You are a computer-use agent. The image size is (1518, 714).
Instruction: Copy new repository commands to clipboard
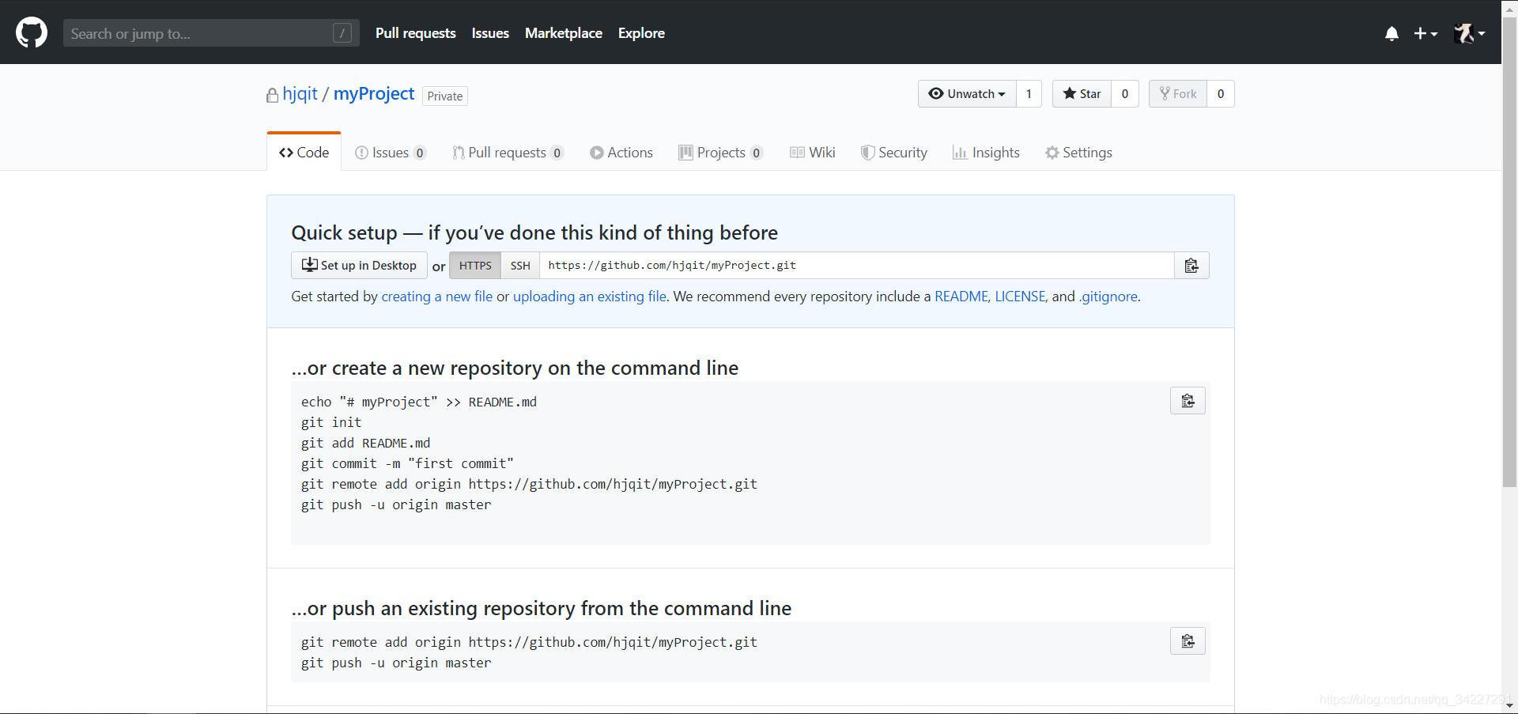pyautogui.click(x=1188, y=401)
